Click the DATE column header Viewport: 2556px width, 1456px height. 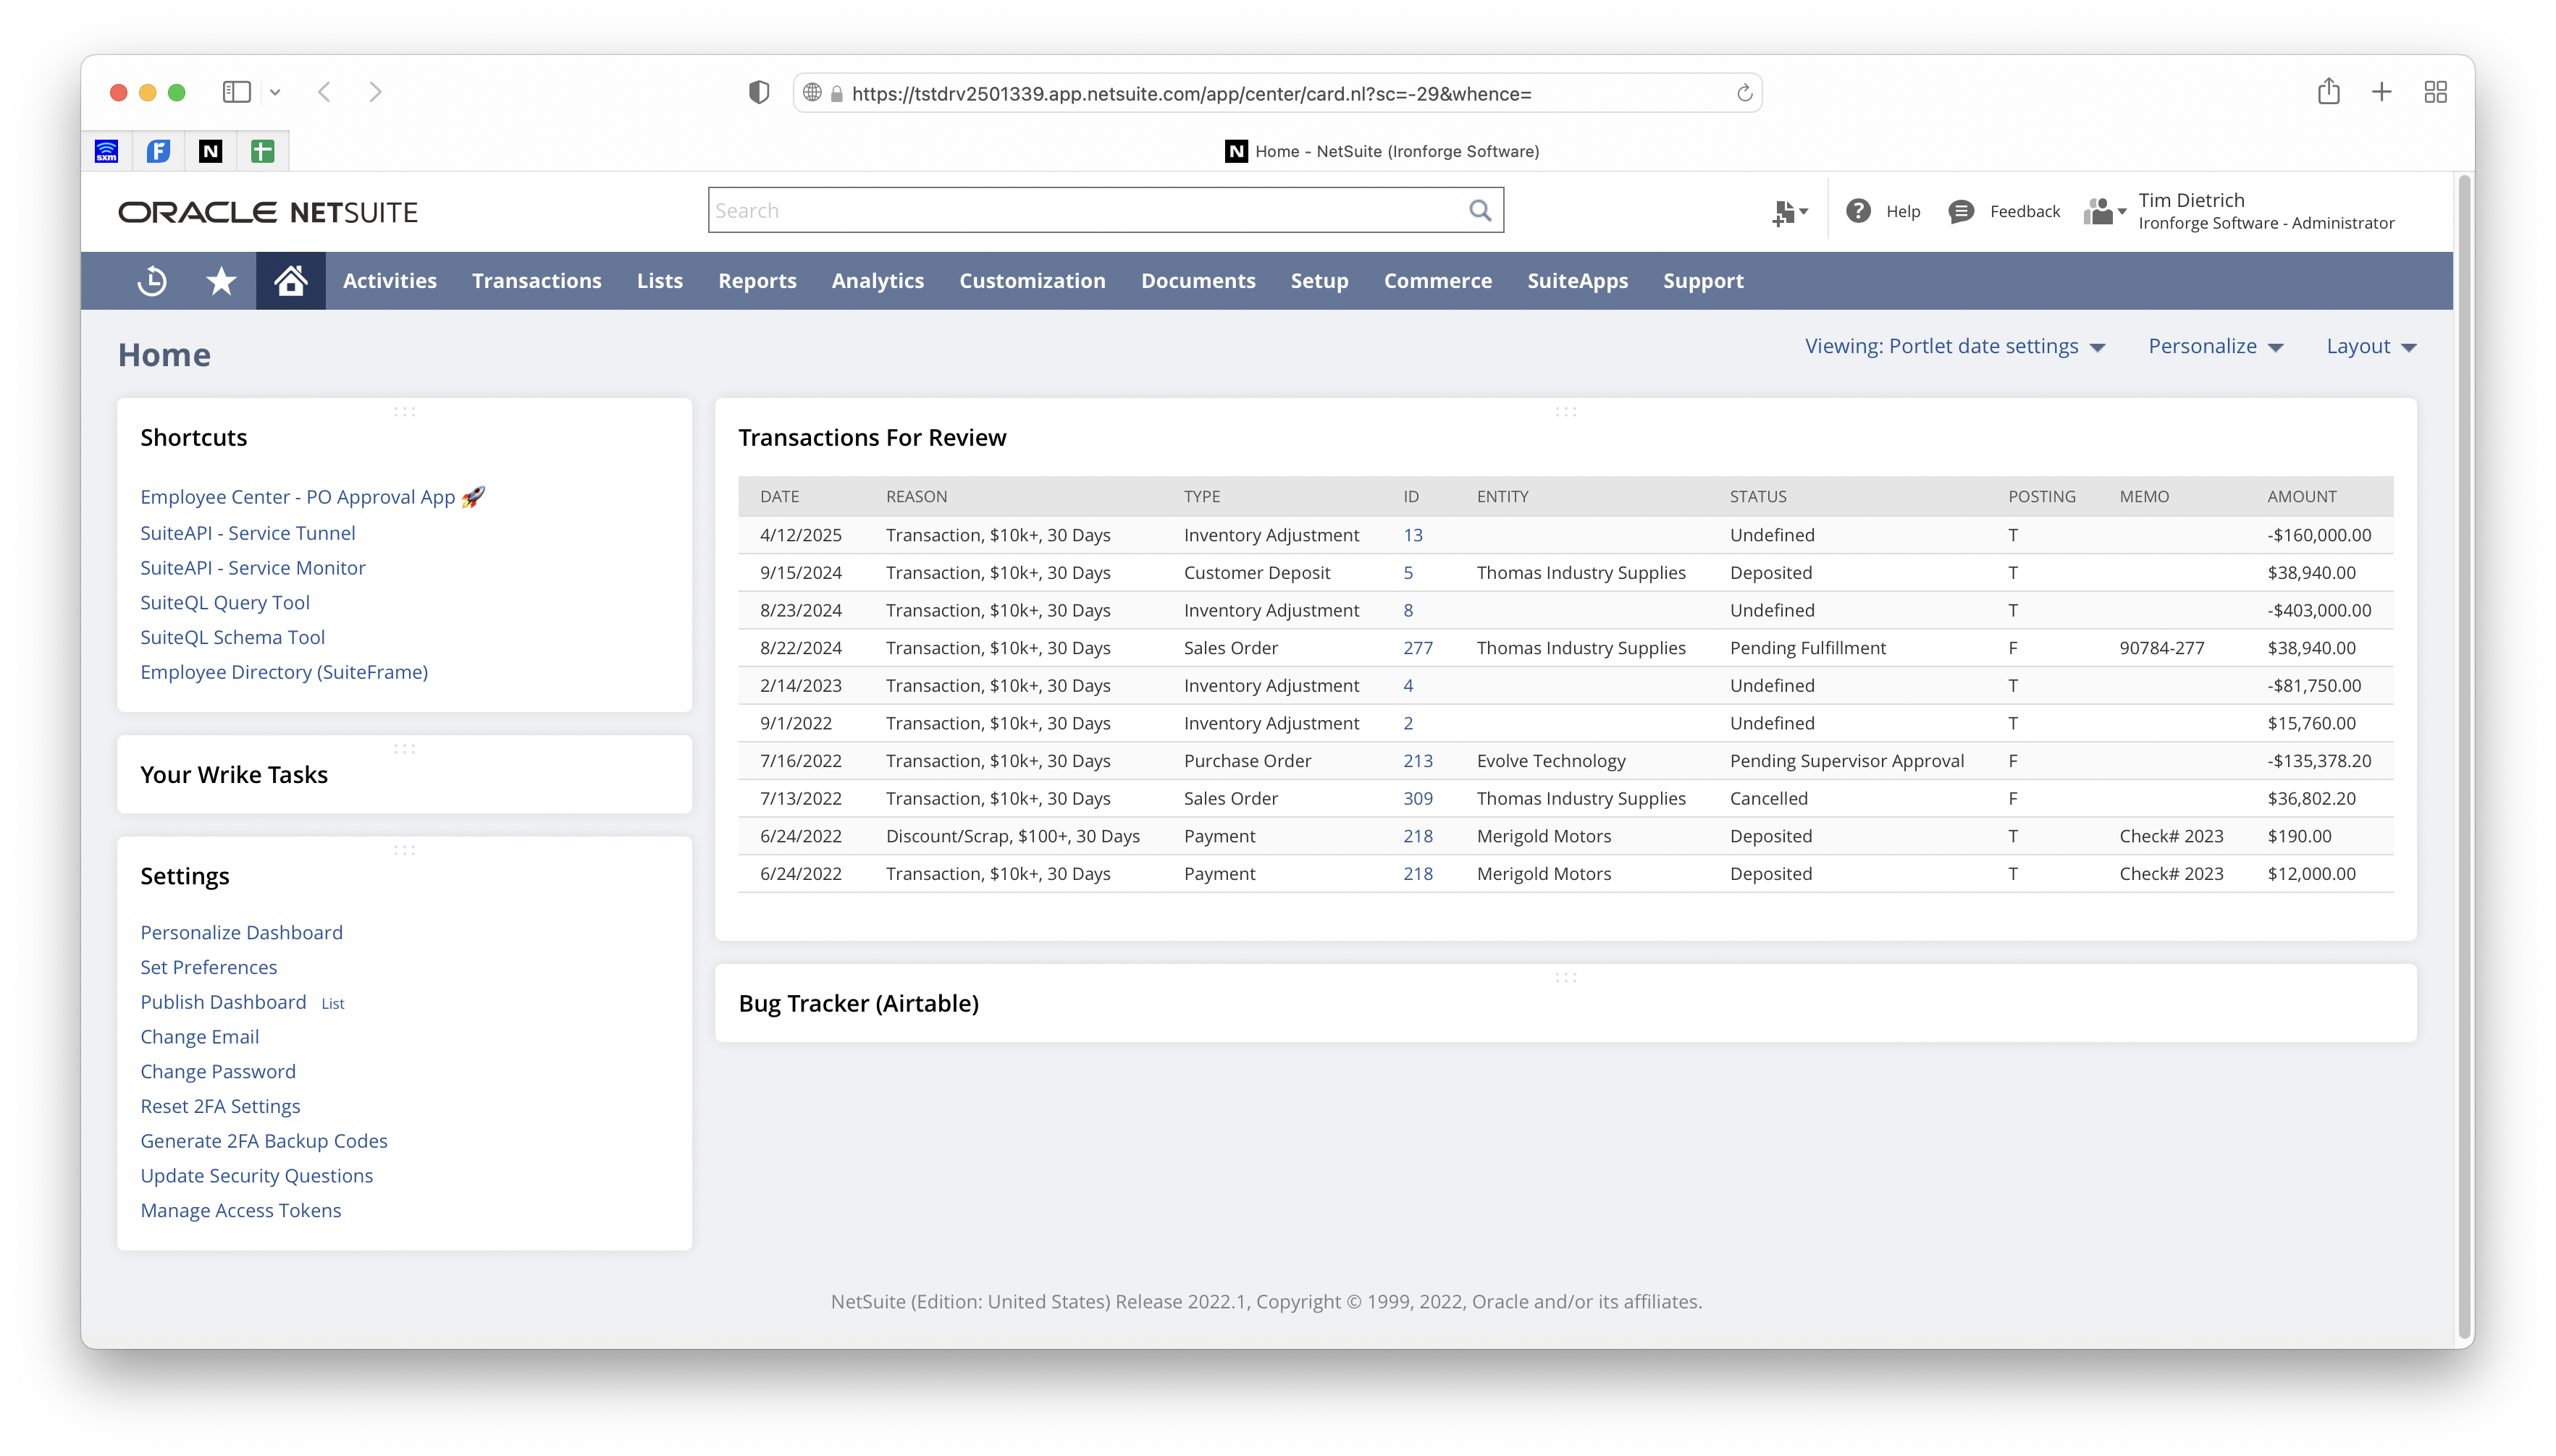(779, 497)
